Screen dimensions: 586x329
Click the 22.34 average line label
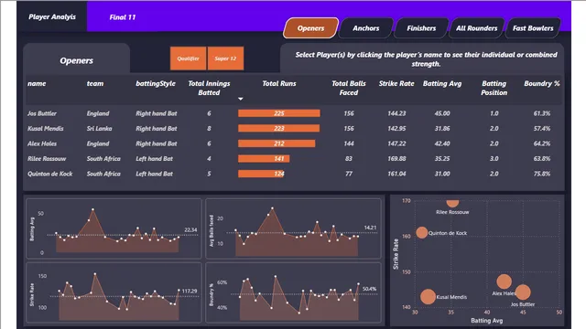(x=190, y=229)
